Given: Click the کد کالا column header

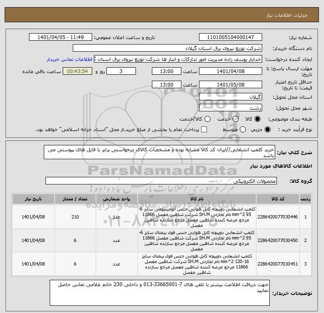Looking at the screenshot, I should pyautogui.click(x=278, y=199).
